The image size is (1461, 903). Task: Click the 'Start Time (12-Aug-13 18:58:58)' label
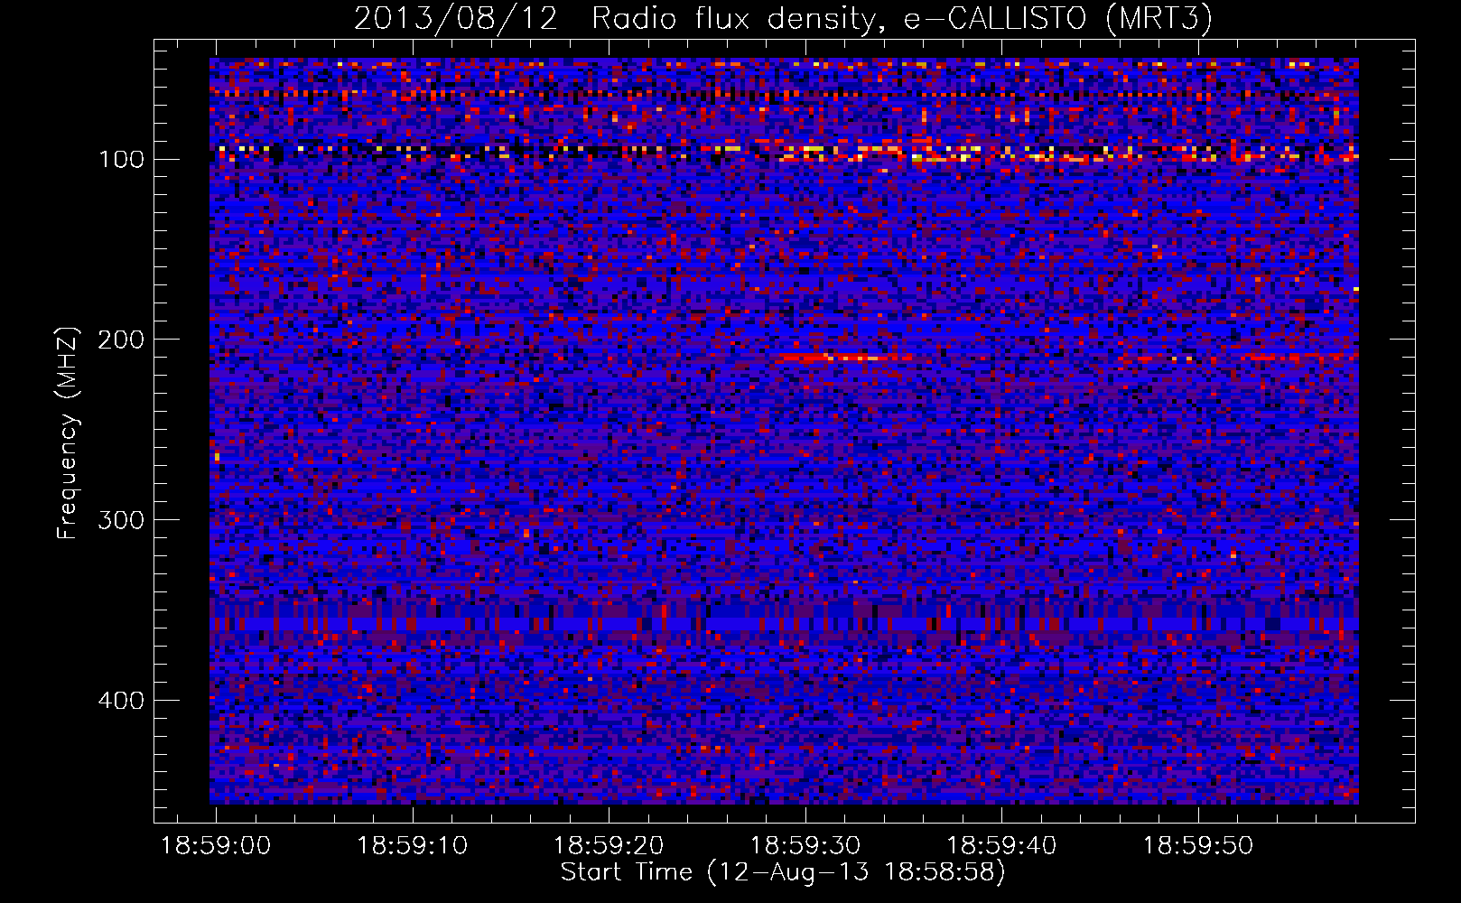(783, 872)
